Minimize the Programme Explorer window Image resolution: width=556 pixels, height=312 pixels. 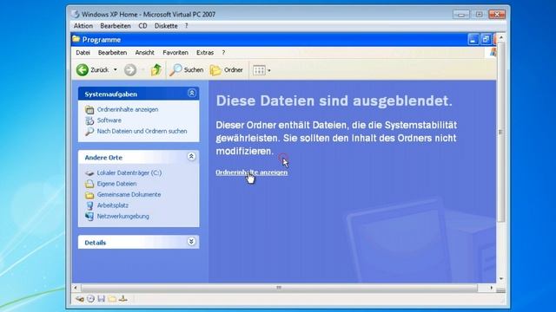tap(473, 39)
